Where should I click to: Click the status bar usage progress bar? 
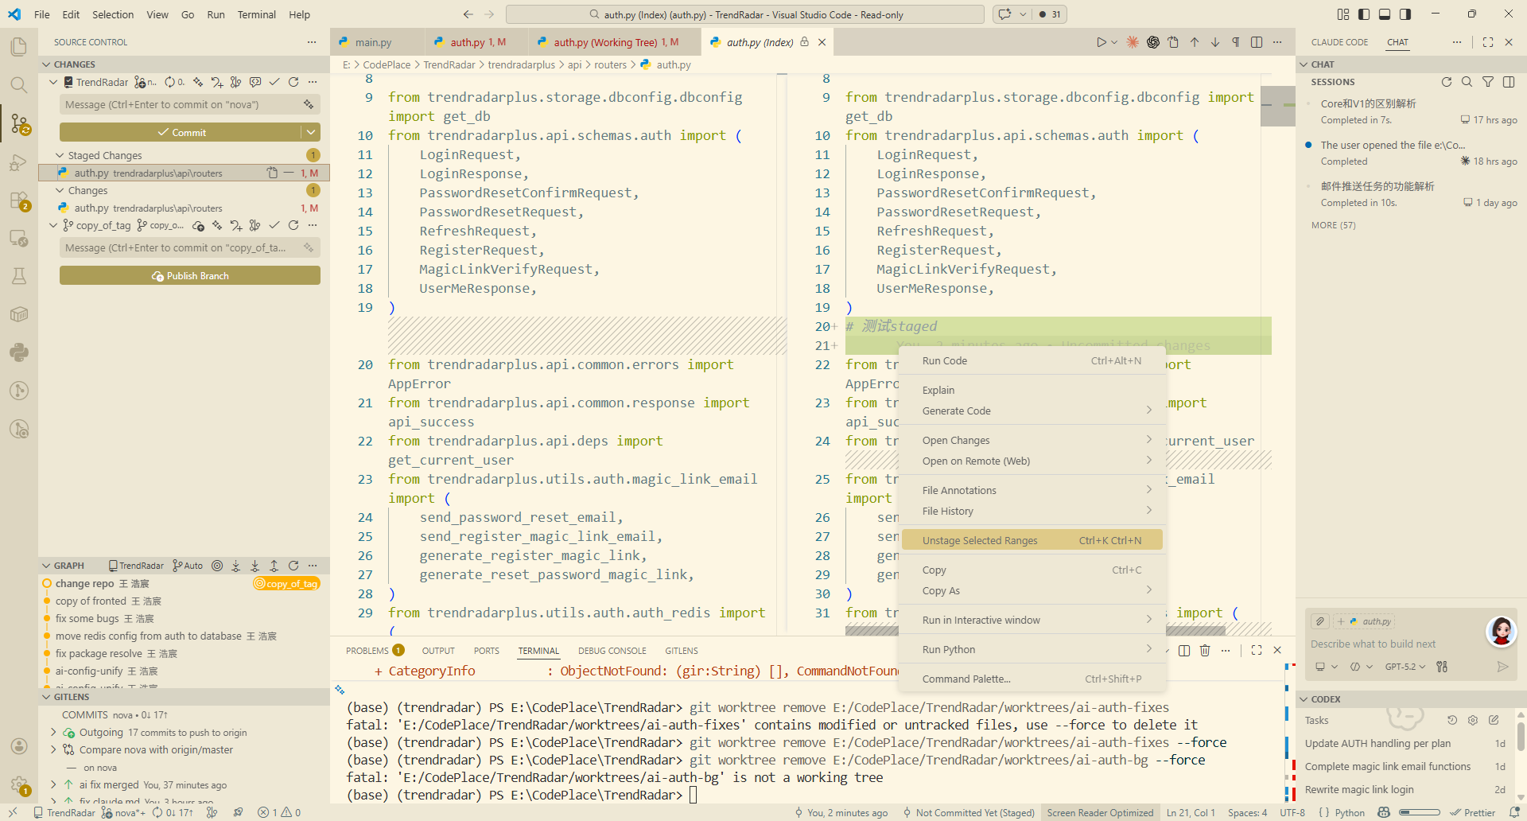tap(1419, 812)
